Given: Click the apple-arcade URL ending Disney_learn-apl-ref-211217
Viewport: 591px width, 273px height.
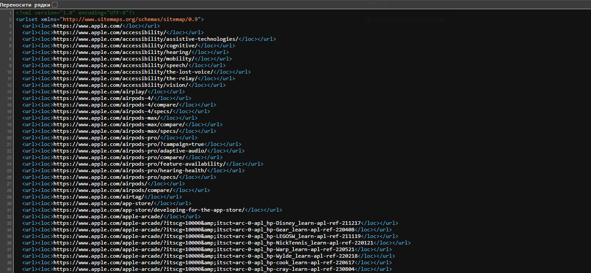Looking at the screenshot, I should pos(207,223).
